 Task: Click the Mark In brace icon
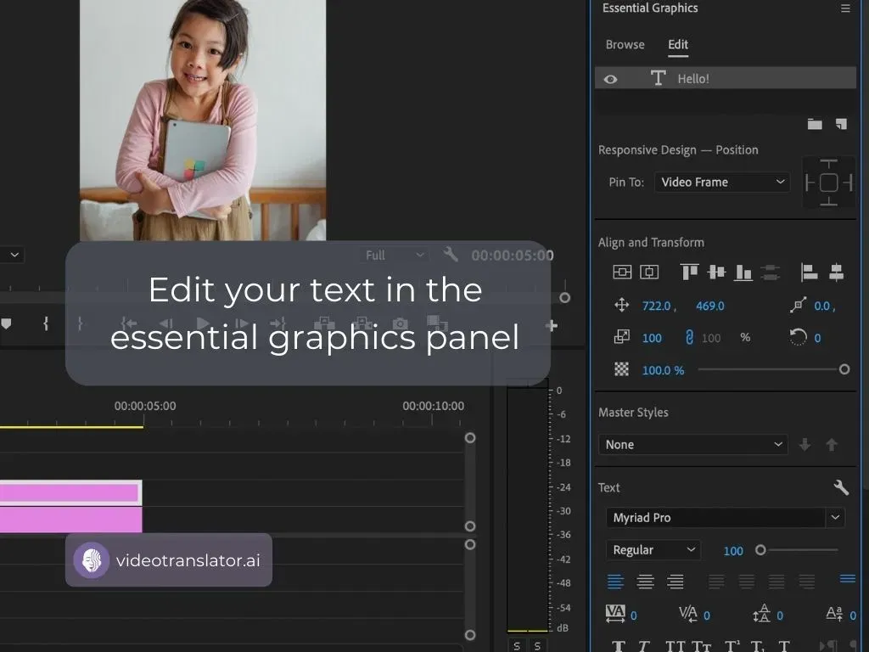click(x=46, y=323)
